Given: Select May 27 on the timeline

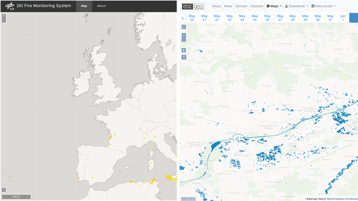Looking at the screenshot, I should pos(280,18).
